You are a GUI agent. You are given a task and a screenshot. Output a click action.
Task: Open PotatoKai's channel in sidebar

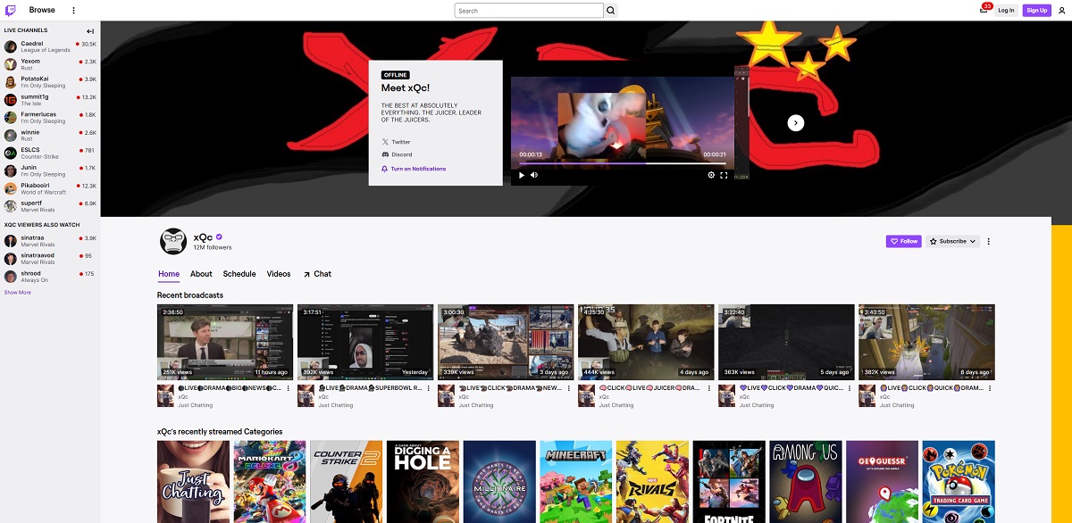pyautogui.click(x=50, y=82)
